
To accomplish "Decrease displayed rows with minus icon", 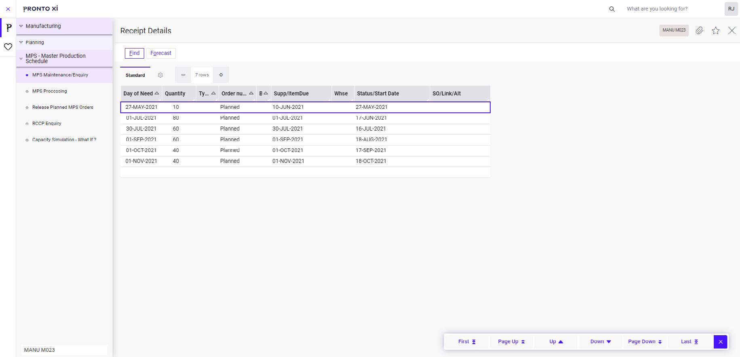I will pyautogui.click(x=183, y=75).
